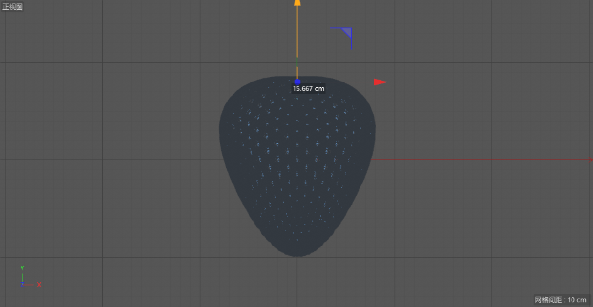
Task: Select the 15.667 cm measurement field
Action: point(307,89)
